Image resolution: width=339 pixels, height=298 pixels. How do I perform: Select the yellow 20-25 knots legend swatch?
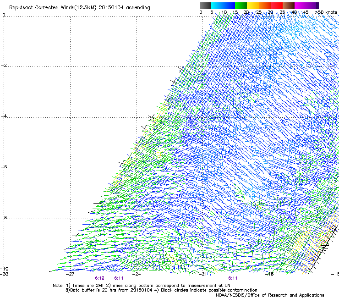pyautogui.click(x=253, y=6)
